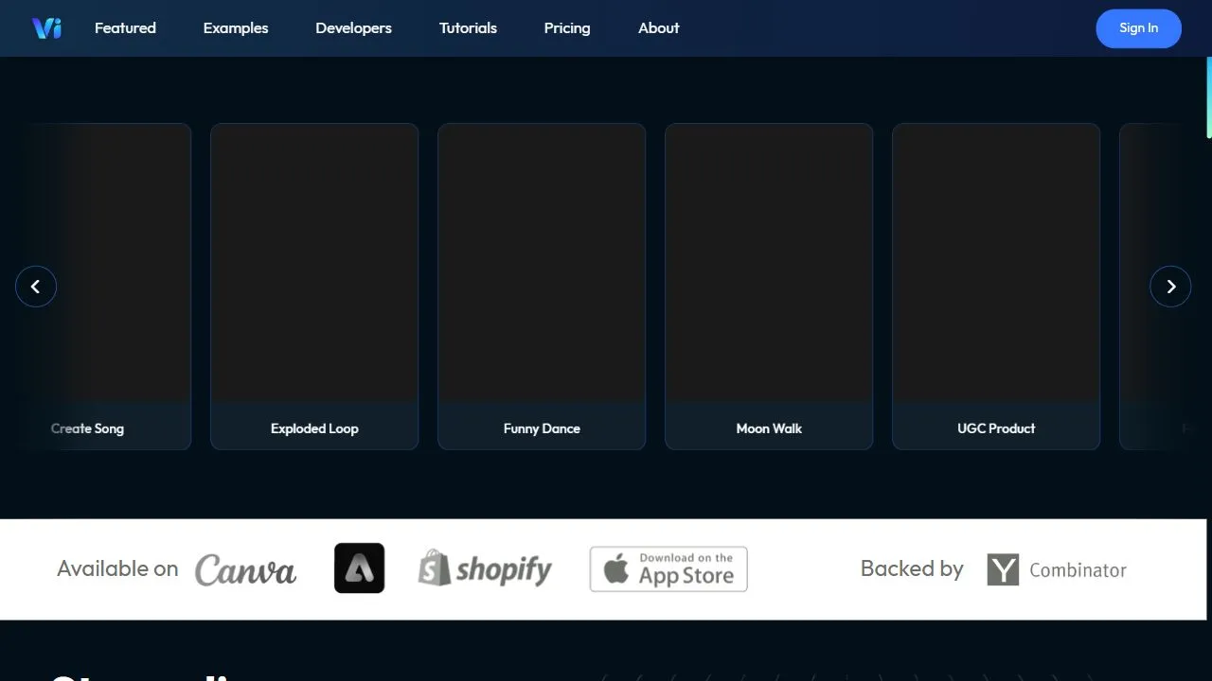
Task: Open the Featured menu item
Action: [125, 28]
